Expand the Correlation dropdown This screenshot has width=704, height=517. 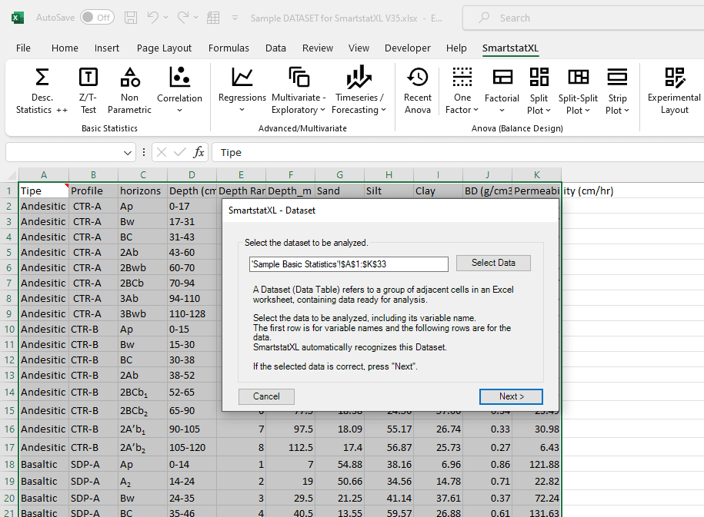pos(179,91)
